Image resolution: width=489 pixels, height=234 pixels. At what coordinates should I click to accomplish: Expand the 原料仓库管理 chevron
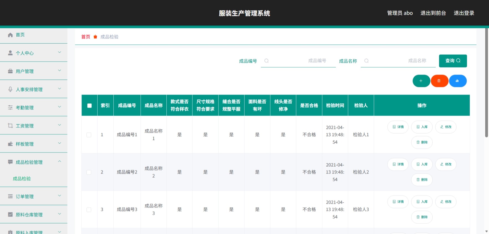click(x=59, y=214)
